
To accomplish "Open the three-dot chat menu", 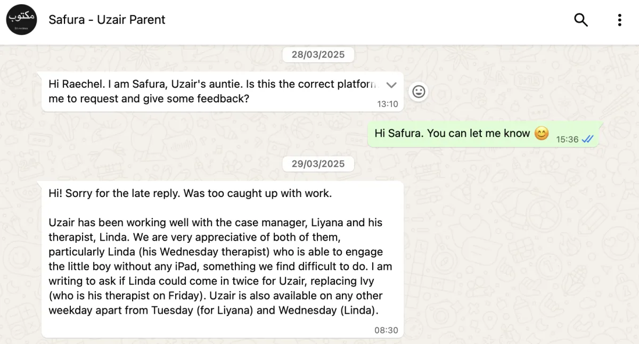I will pyautogui.click(x=619, y=20).
